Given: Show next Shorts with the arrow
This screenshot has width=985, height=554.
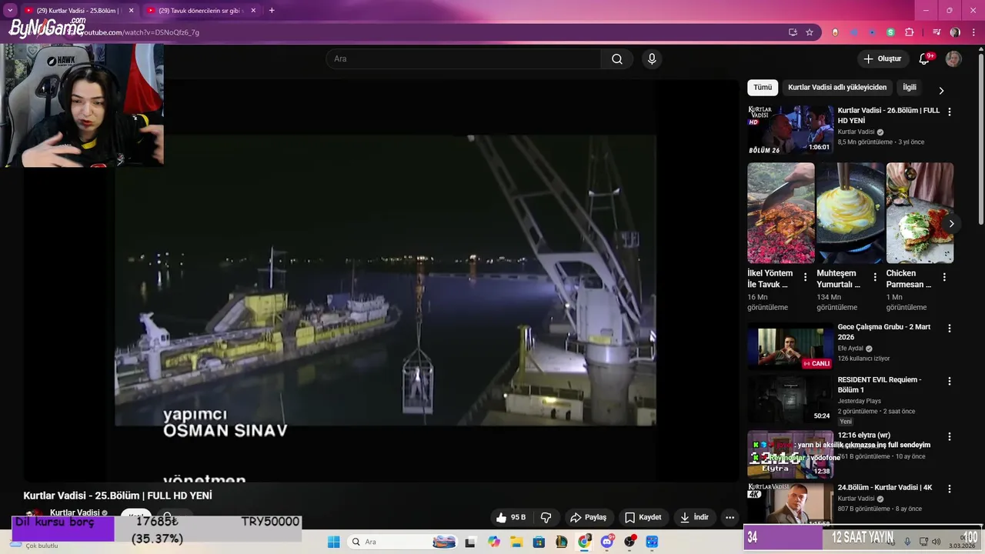Looking at the screenshot, I should pyautogui.click(x=951, y=224).
